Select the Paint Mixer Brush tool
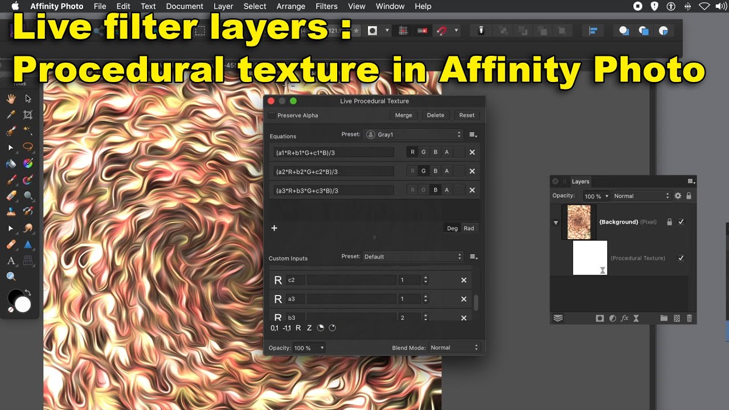 click(28, 180)
